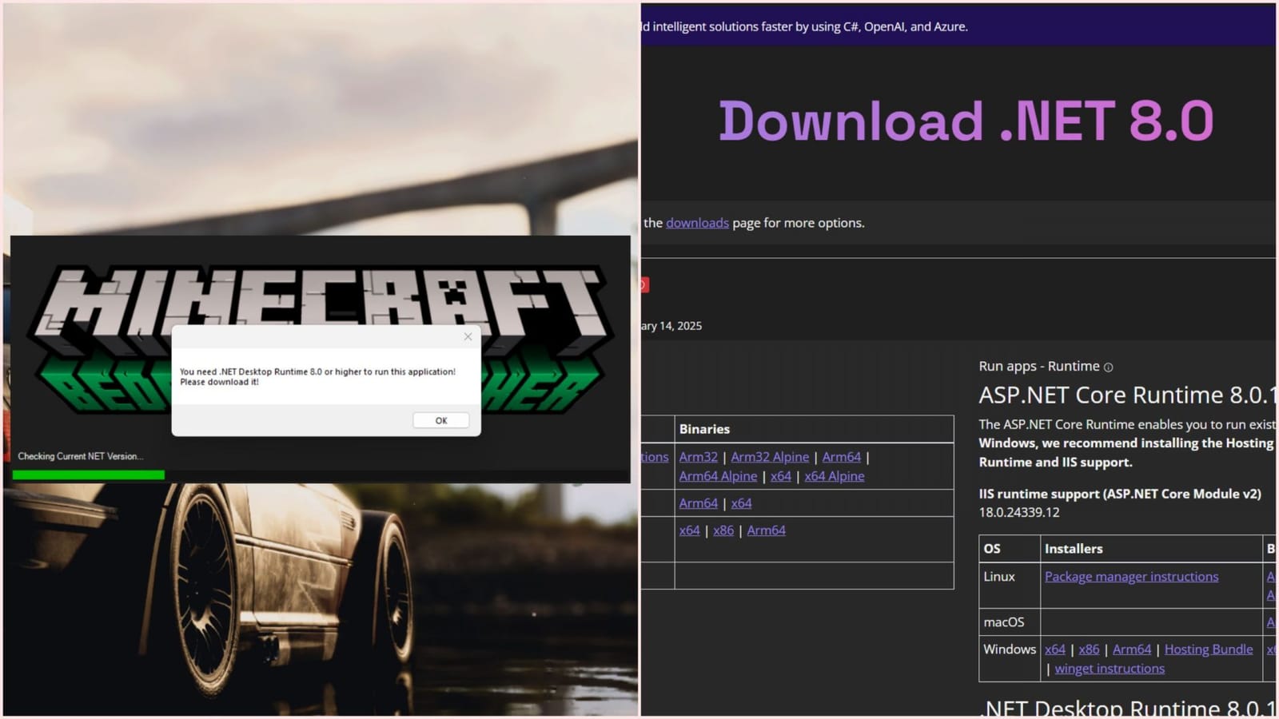
Task: Download the Arm32 Alpine binary
Action: pos(769,456)
